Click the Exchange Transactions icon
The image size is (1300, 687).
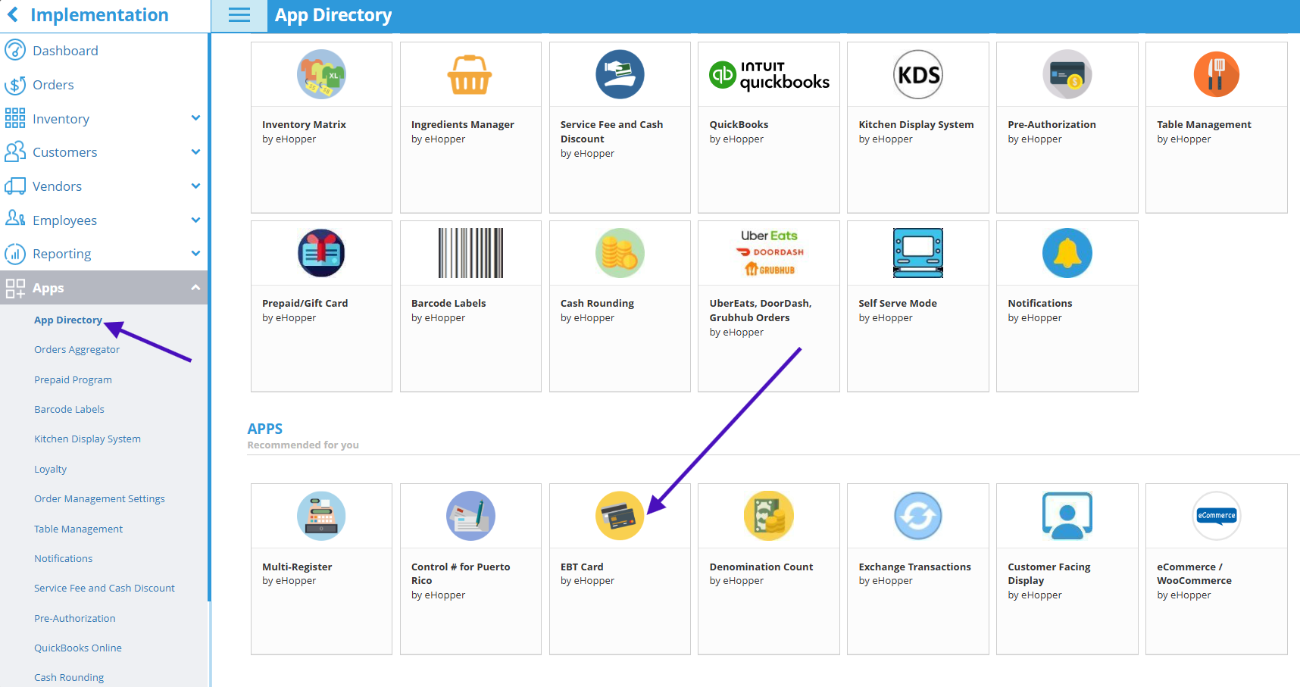917,516
